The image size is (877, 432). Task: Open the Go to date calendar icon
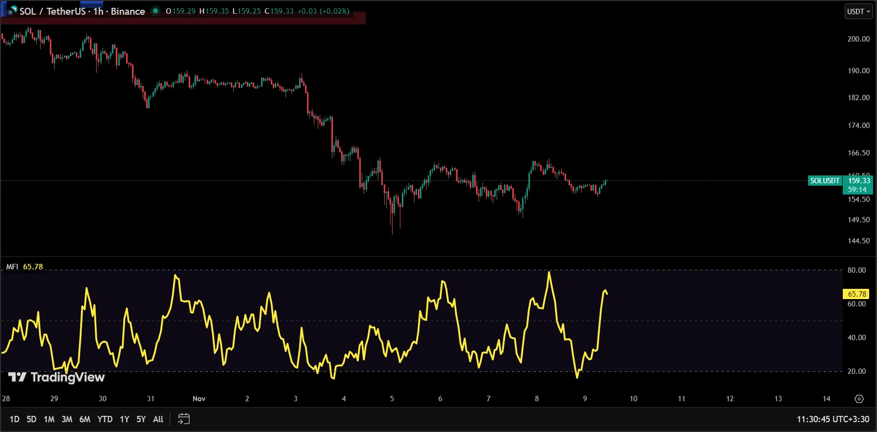(x=184, y=419)
